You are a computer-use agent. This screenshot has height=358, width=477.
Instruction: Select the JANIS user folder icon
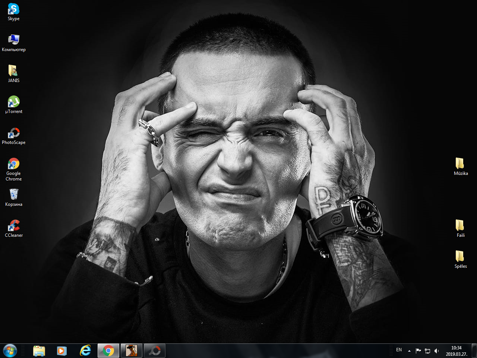tap(14, 74)
